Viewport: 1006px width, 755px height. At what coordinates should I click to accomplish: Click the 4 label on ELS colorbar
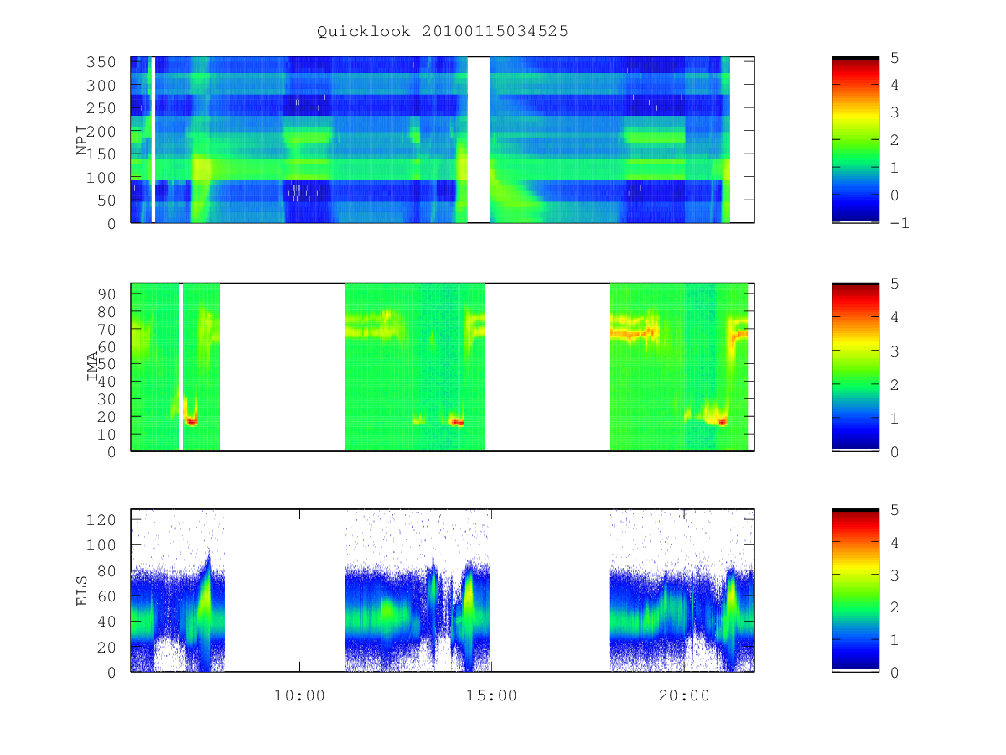coord(895,542)
